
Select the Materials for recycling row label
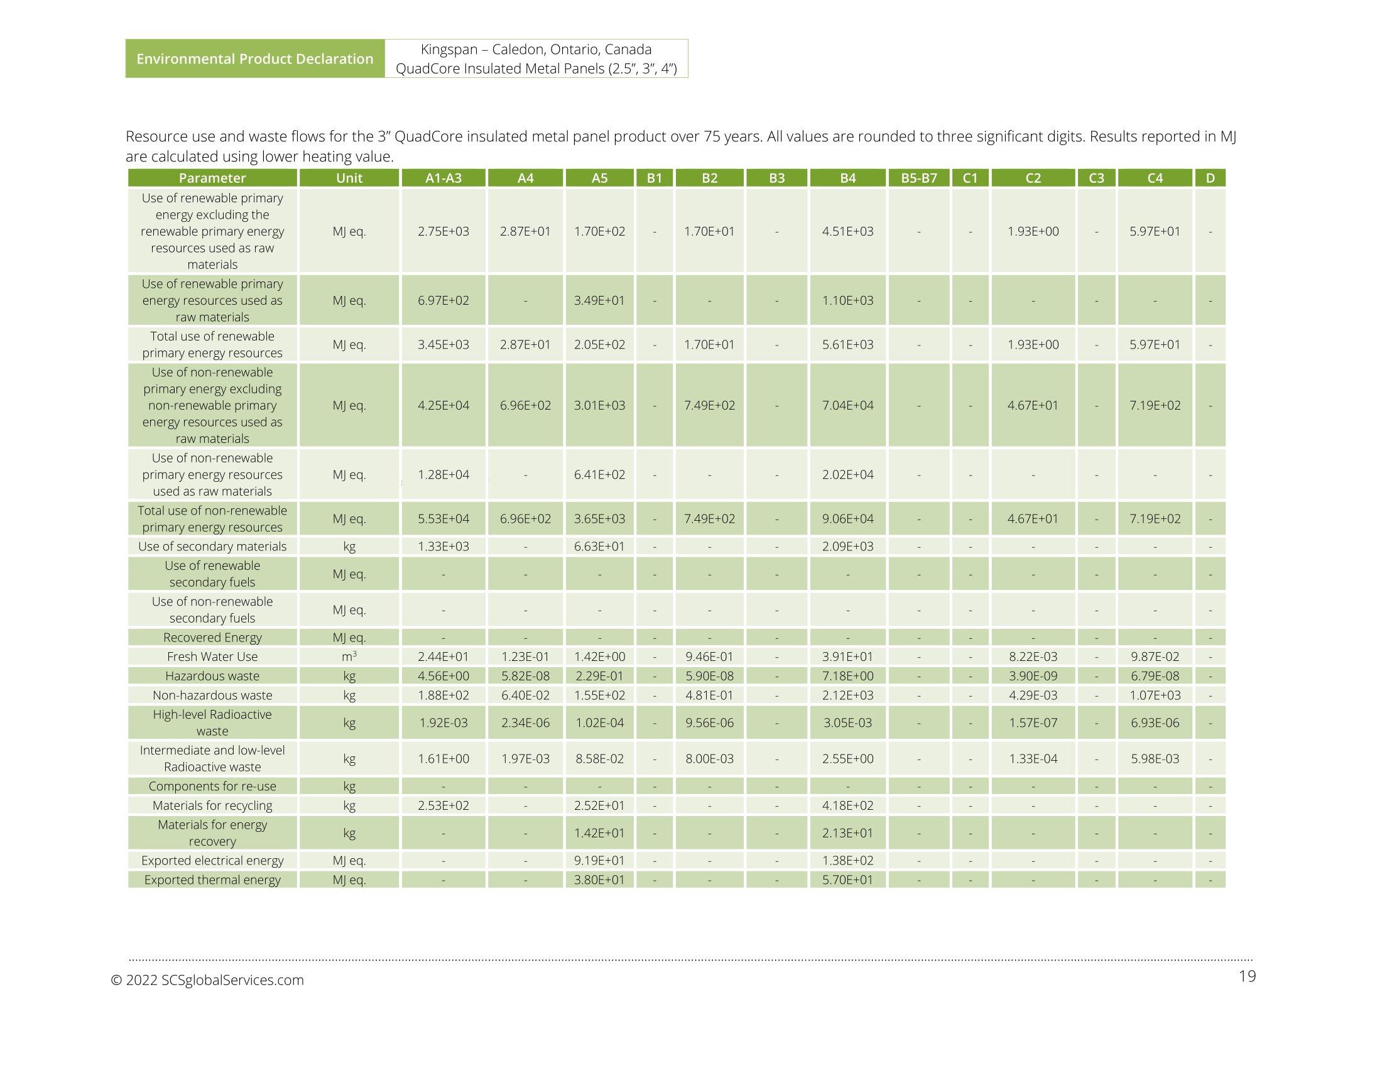(x=212, y=805)
